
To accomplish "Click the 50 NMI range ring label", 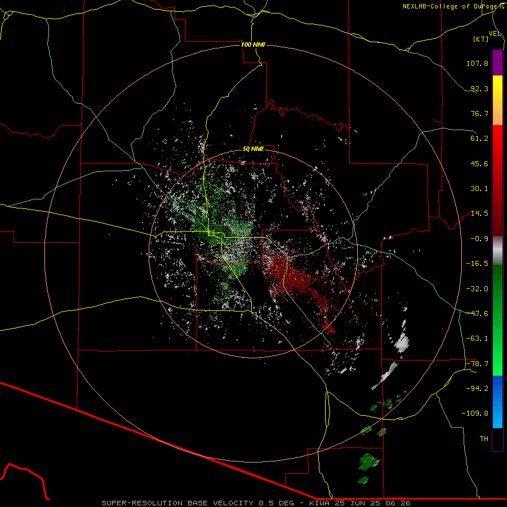I will 253,149.
